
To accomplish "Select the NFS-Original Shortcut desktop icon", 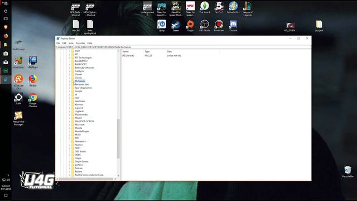I will (x=90, y=9).
